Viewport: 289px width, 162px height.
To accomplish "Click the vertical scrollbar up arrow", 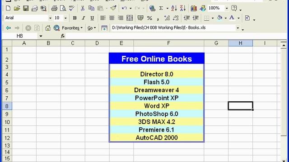I will point(284,45).
